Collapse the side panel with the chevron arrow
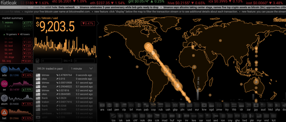 pos(98,23)
